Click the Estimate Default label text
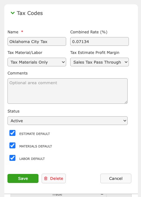Screen dimensions: 141x197 pos(34,134)
